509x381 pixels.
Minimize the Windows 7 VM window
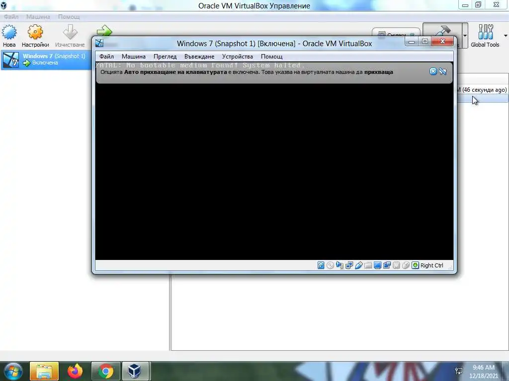point(411,42)
